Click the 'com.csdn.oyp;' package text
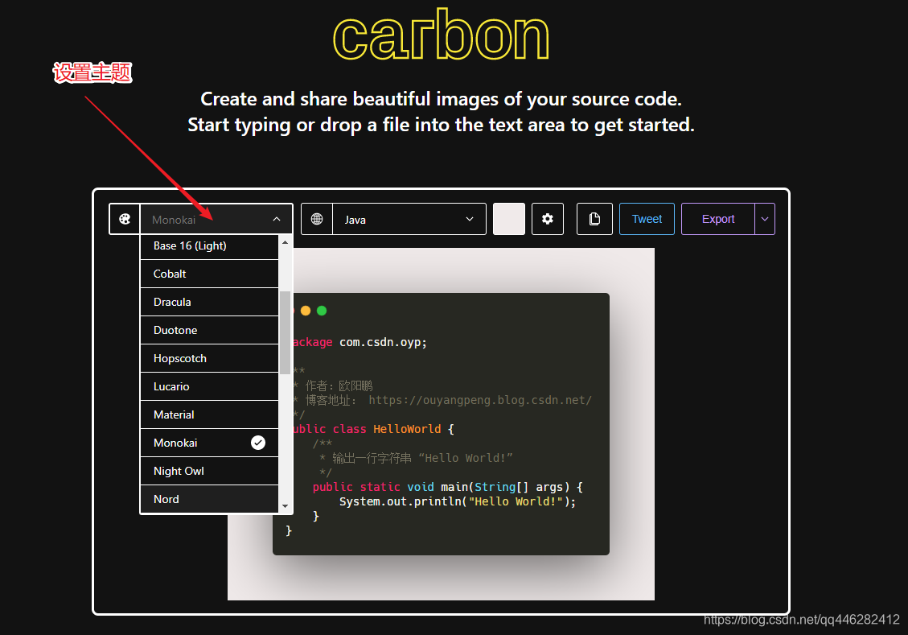 [x=383, y=342]
